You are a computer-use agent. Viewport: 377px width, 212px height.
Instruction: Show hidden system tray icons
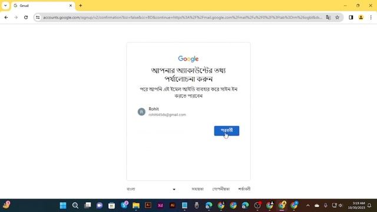(308, 206)
